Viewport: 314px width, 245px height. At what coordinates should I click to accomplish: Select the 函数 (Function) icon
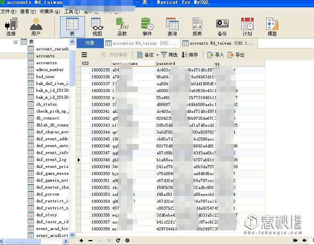(x=122, y=26)
